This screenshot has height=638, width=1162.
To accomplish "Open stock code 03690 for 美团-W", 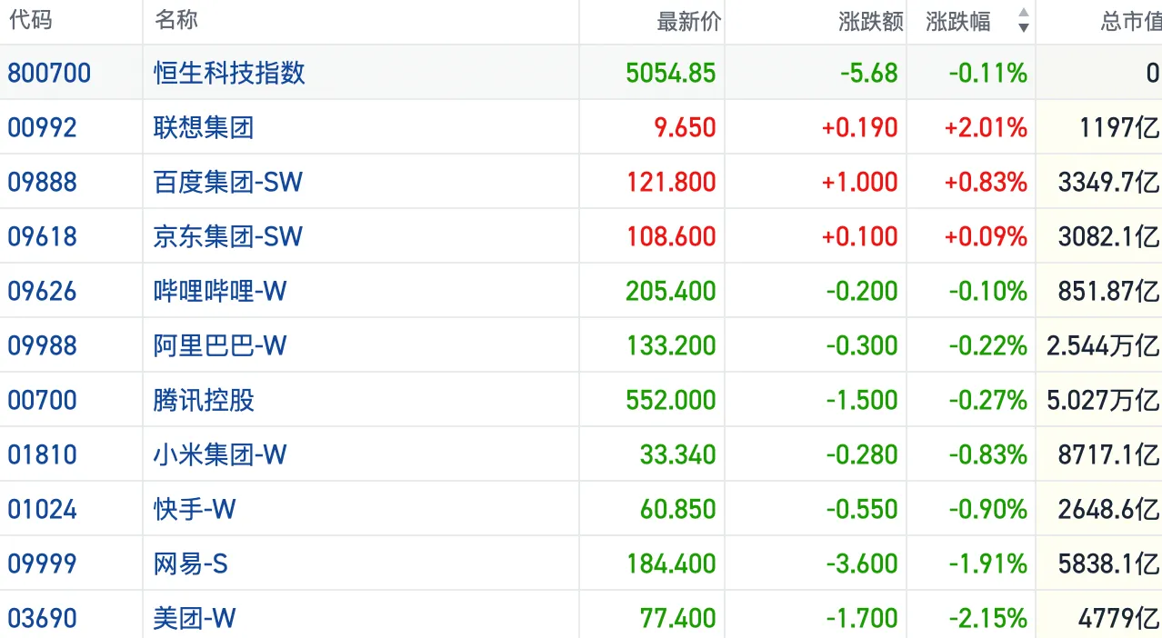I will [42, 618].
